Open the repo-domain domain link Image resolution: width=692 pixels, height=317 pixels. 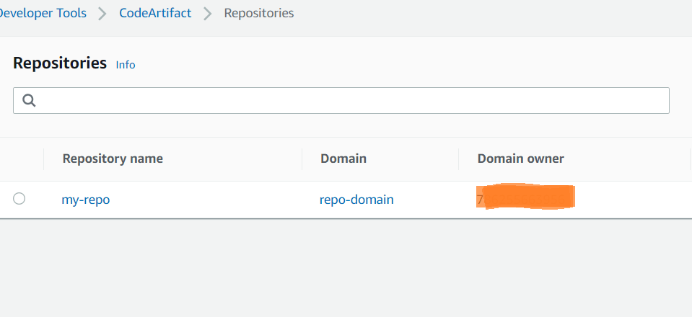[x=356, y=200]
